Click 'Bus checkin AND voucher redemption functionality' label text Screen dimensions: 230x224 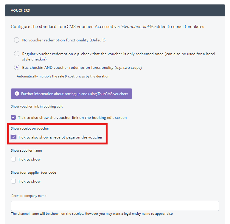(x=82, y=68)
